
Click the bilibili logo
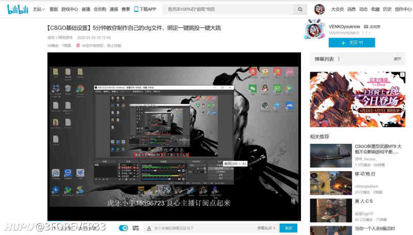[x=18, y=9]
